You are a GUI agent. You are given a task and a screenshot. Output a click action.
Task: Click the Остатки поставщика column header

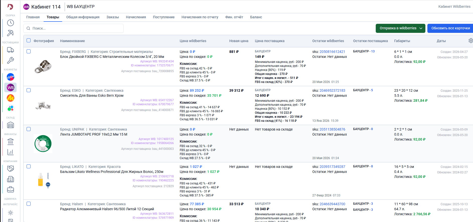tap(370, 41)
